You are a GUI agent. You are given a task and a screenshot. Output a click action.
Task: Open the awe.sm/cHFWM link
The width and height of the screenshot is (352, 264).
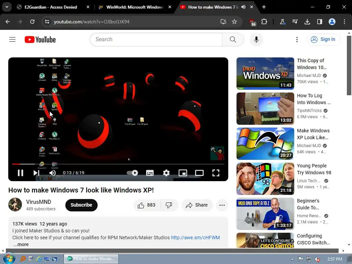(x=195, y=238)
